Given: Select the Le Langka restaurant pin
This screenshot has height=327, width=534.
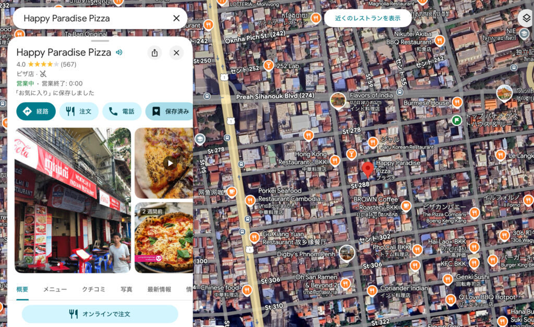Looking at the screenshot, I should 500,155.
